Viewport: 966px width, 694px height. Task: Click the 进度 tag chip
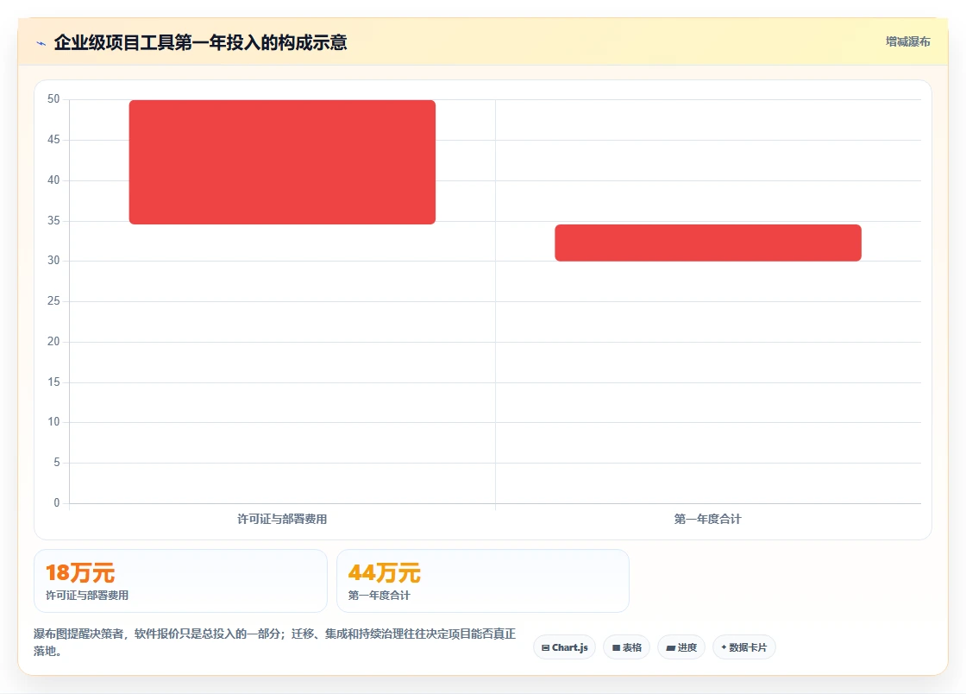click(x=681, y=647)
